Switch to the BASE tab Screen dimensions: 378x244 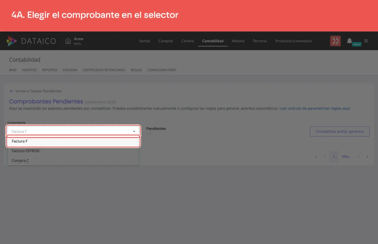click(13, 70)
